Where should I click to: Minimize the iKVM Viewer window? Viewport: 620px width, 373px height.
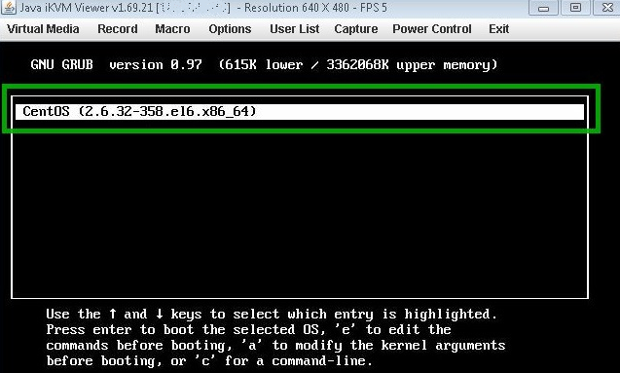pyautogui.click(x=543, y=8)
